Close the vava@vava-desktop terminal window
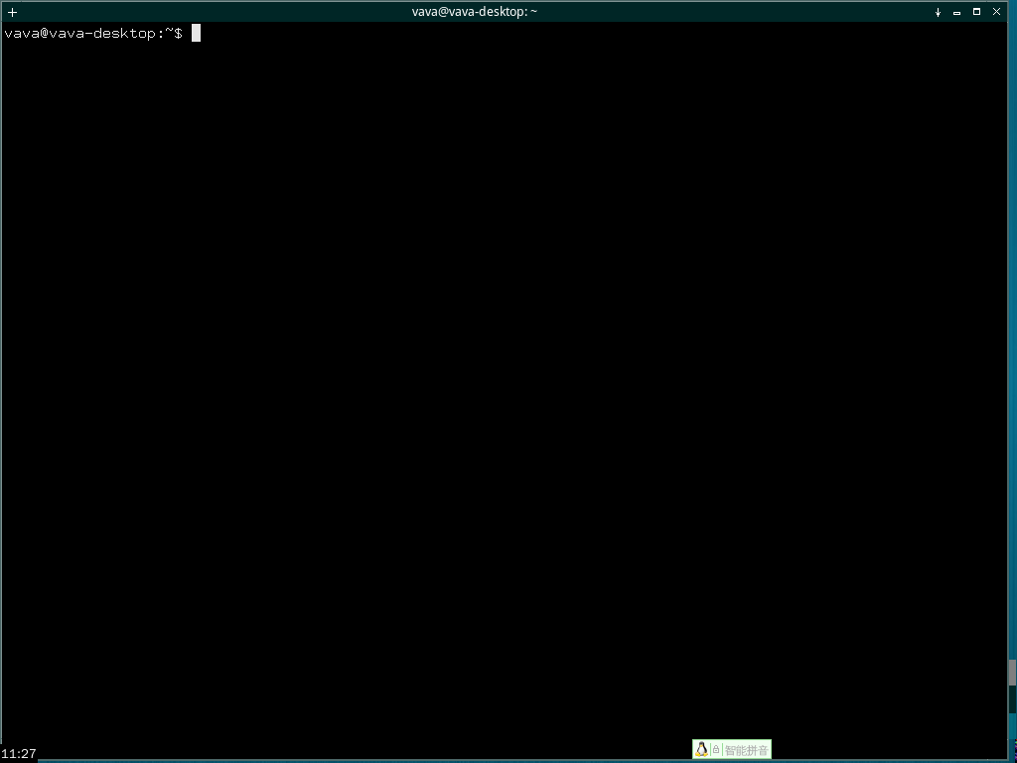The height and width of the screenshot is (763, 1017). coord(997,12)
